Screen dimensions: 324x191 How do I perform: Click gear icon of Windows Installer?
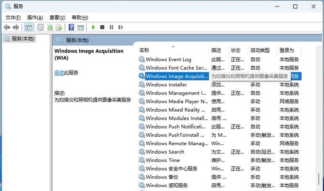pos(142,85)
